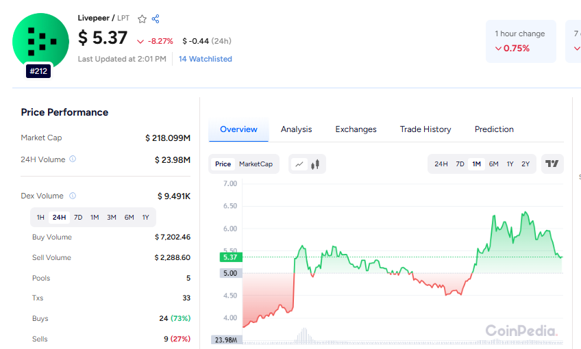Viewport: 581px width, 349px height.
Task: Open the Exchanges tab
Action: [356, 129]
